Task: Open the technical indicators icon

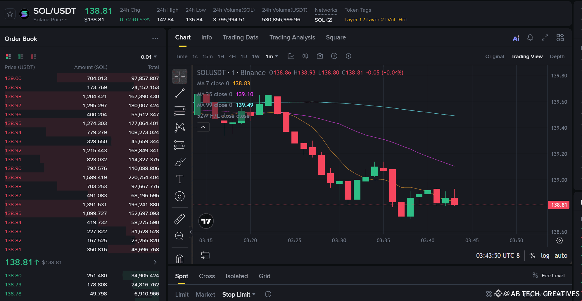Action: [x=291, y=56]
